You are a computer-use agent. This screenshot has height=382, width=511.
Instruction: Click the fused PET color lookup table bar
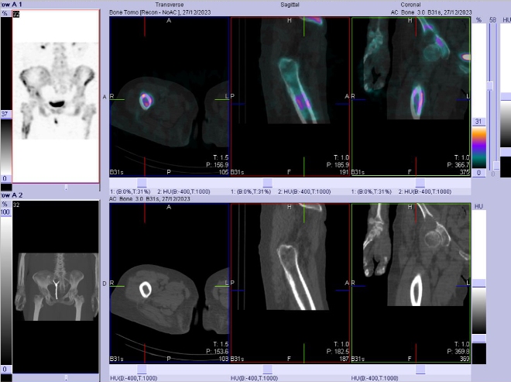(x=479, y=147)
